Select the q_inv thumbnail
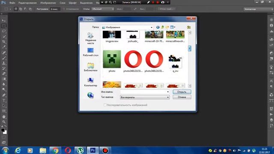This screenshot has width=274, height=154. pos(175,61)
